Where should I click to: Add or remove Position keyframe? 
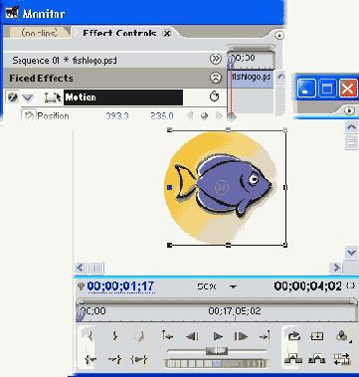point(205,116)
